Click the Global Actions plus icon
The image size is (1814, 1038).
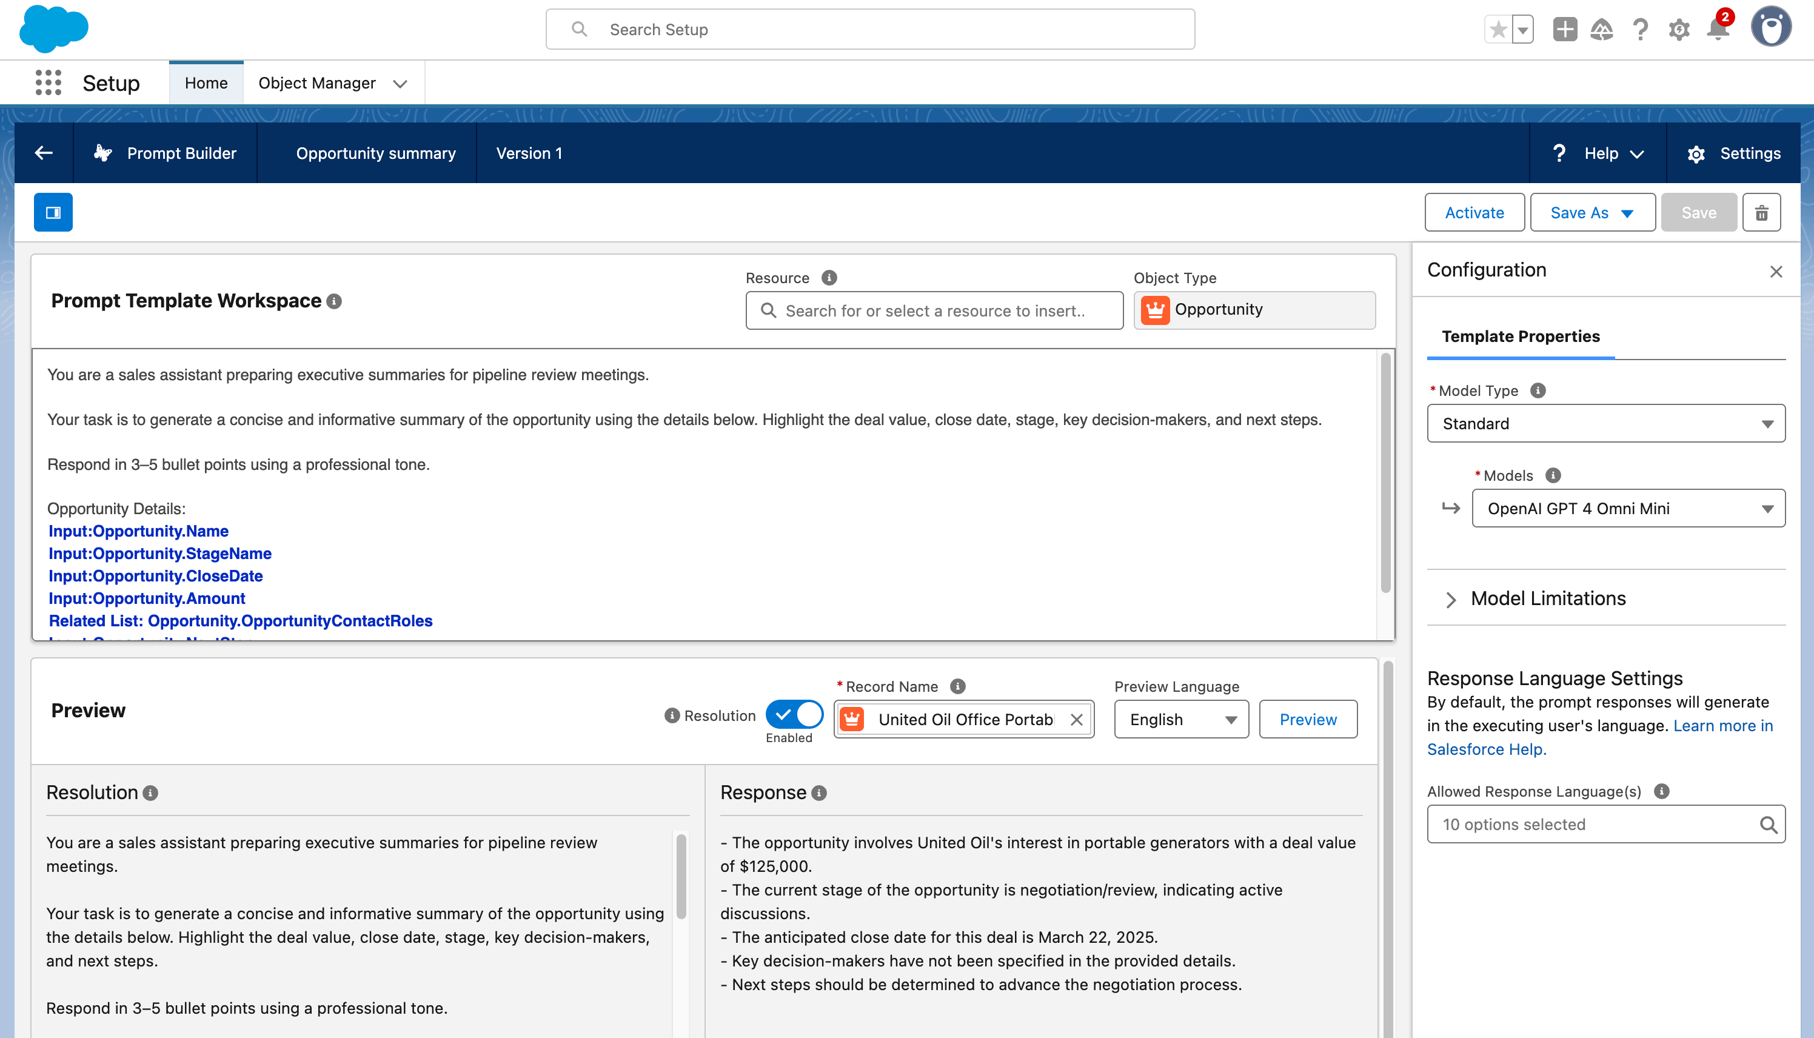[1565, 30]
